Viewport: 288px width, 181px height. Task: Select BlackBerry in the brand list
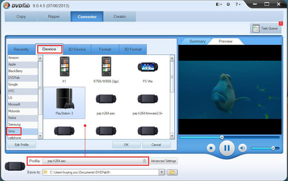23,71
